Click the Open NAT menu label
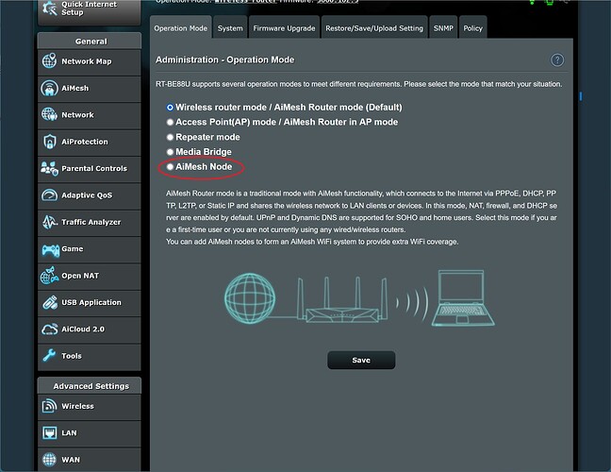Image resolution: width=611 pixels, height=472 pixels. (80, 276)
